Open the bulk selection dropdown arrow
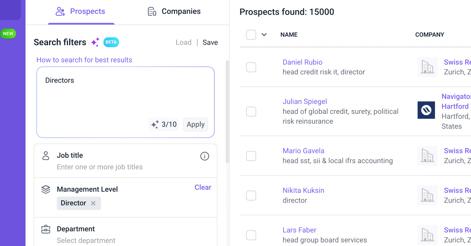Screen dimensions: 471x246 click(x=264, y=35)
